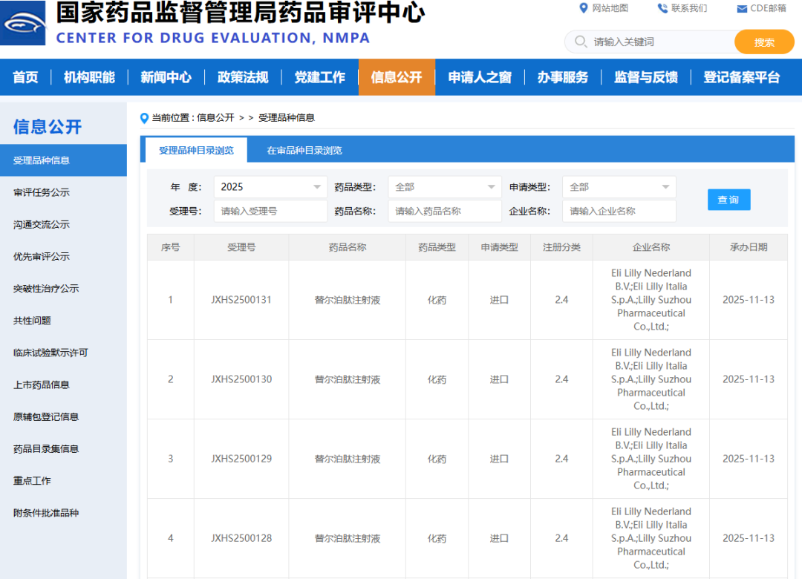Switch to the 受理品种目录浏览 tab
Screen dimensions: 802x579
click(x=196, y=151)
